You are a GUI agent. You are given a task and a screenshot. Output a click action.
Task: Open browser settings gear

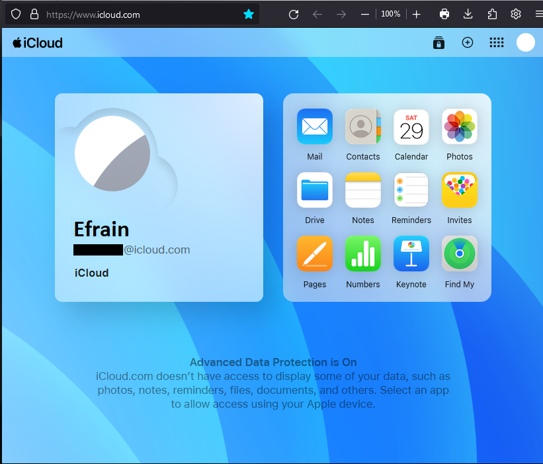coord(516,13)
